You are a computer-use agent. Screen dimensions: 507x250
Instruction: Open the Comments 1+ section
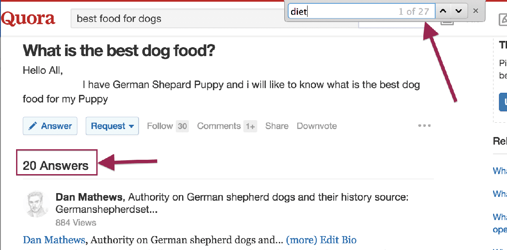click(227, 126)
